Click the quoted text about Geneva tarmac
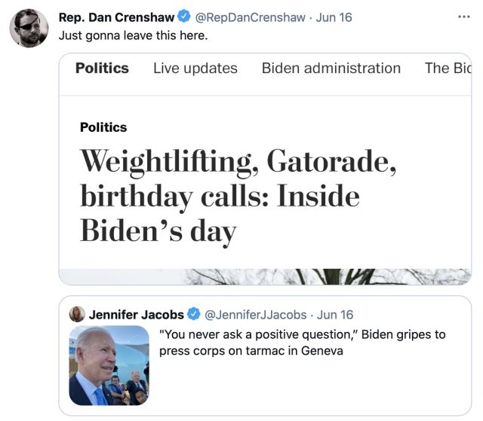This screenshot has height=421, width=483. tap(302, 342)
